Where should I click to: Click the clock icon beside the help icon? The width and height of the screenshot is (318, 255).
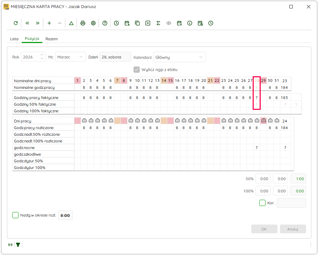tap(116, 23)
